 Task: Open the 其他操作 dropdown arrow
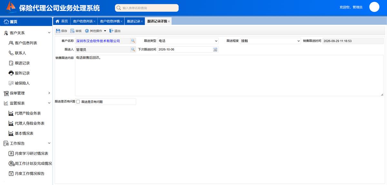pos(105,31)
